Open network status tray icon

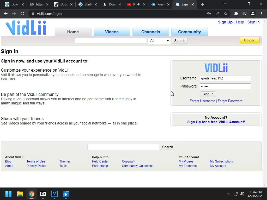(x=236, y=194)
